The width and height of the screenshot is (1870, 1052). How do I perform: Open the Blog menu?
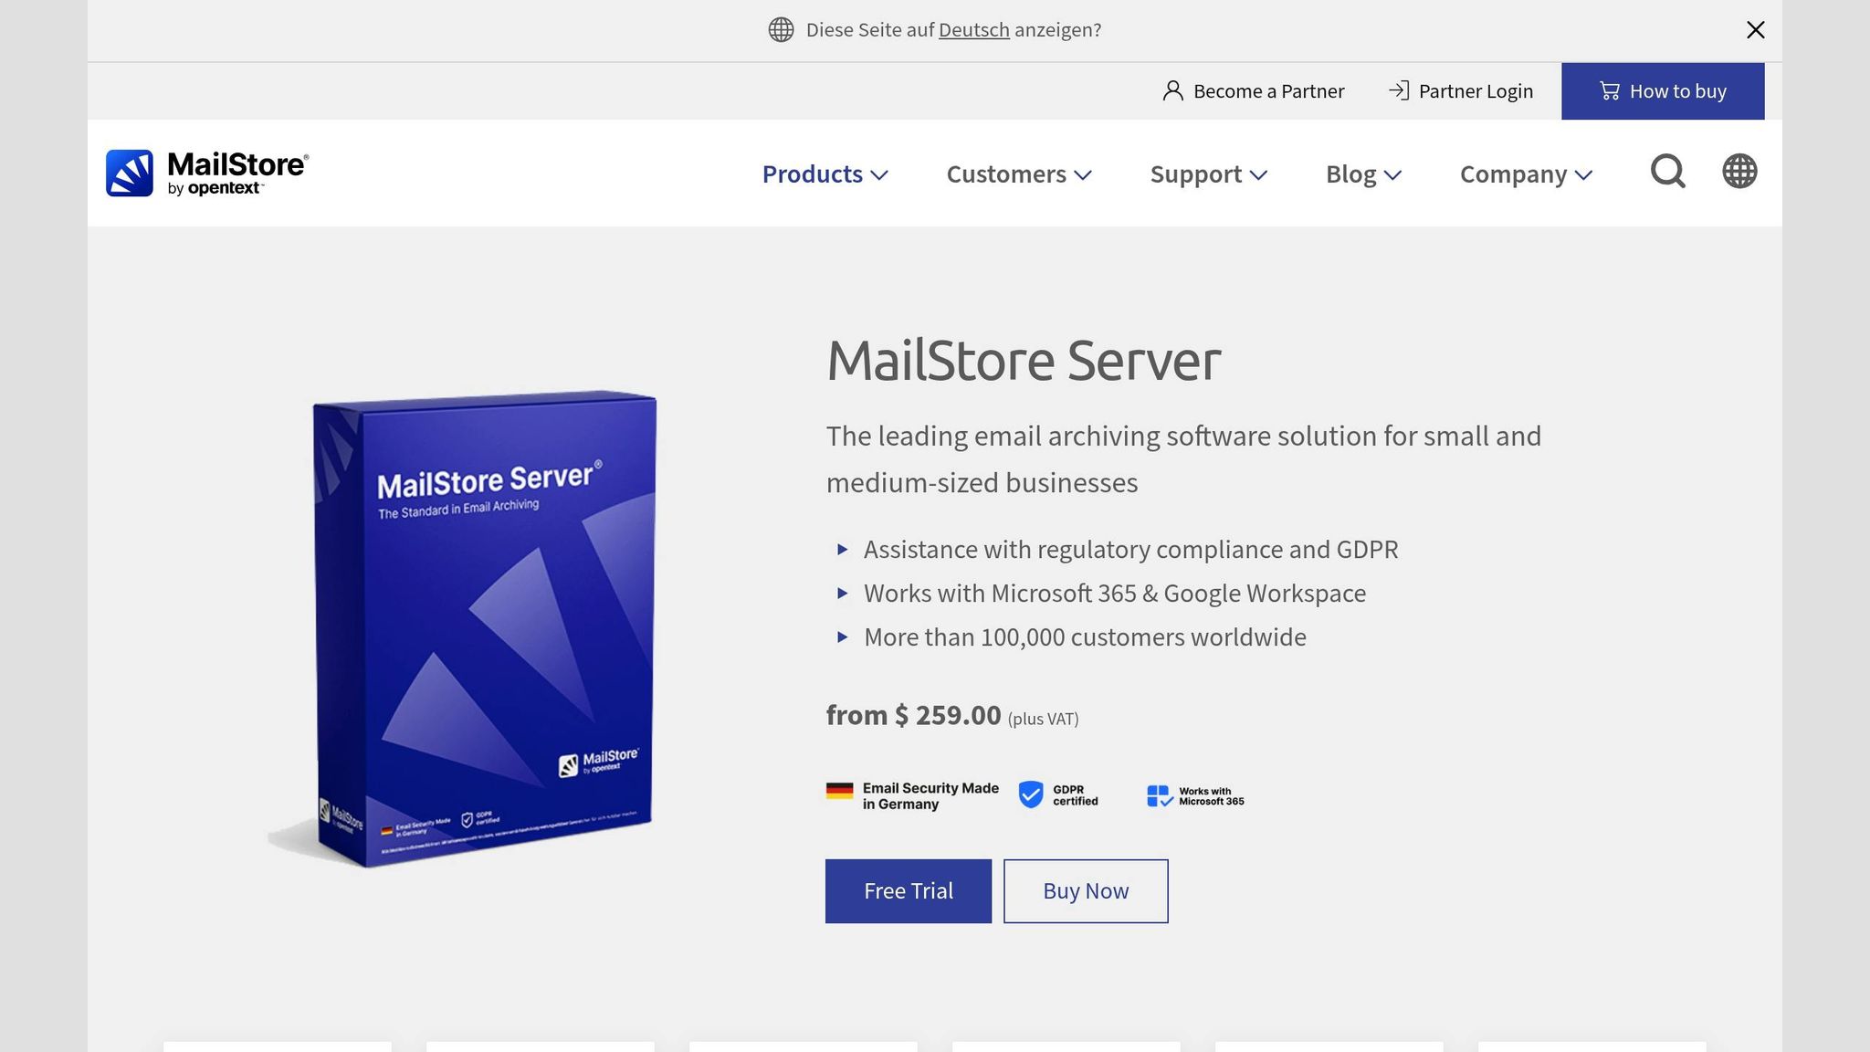(x=1363, y=174)
